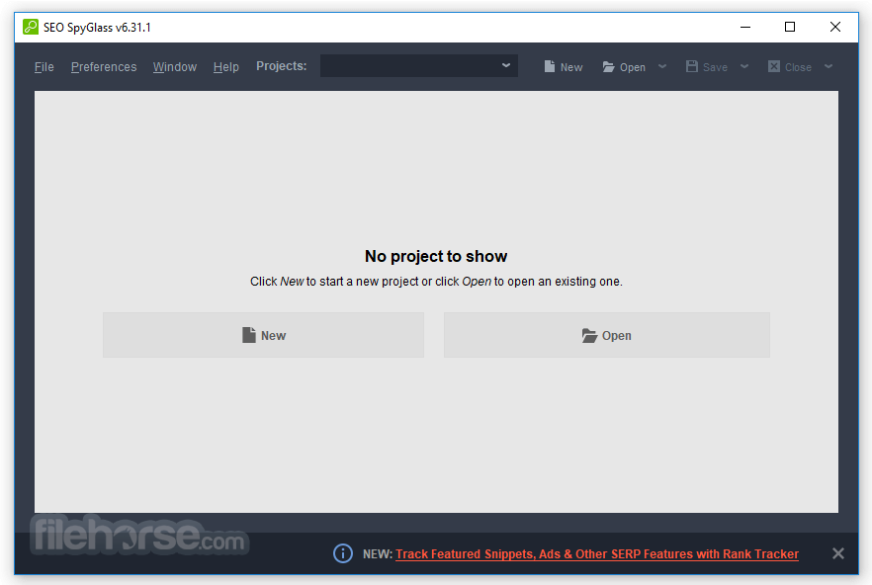
Task: Open the File menu
Action: click(44, 67)
